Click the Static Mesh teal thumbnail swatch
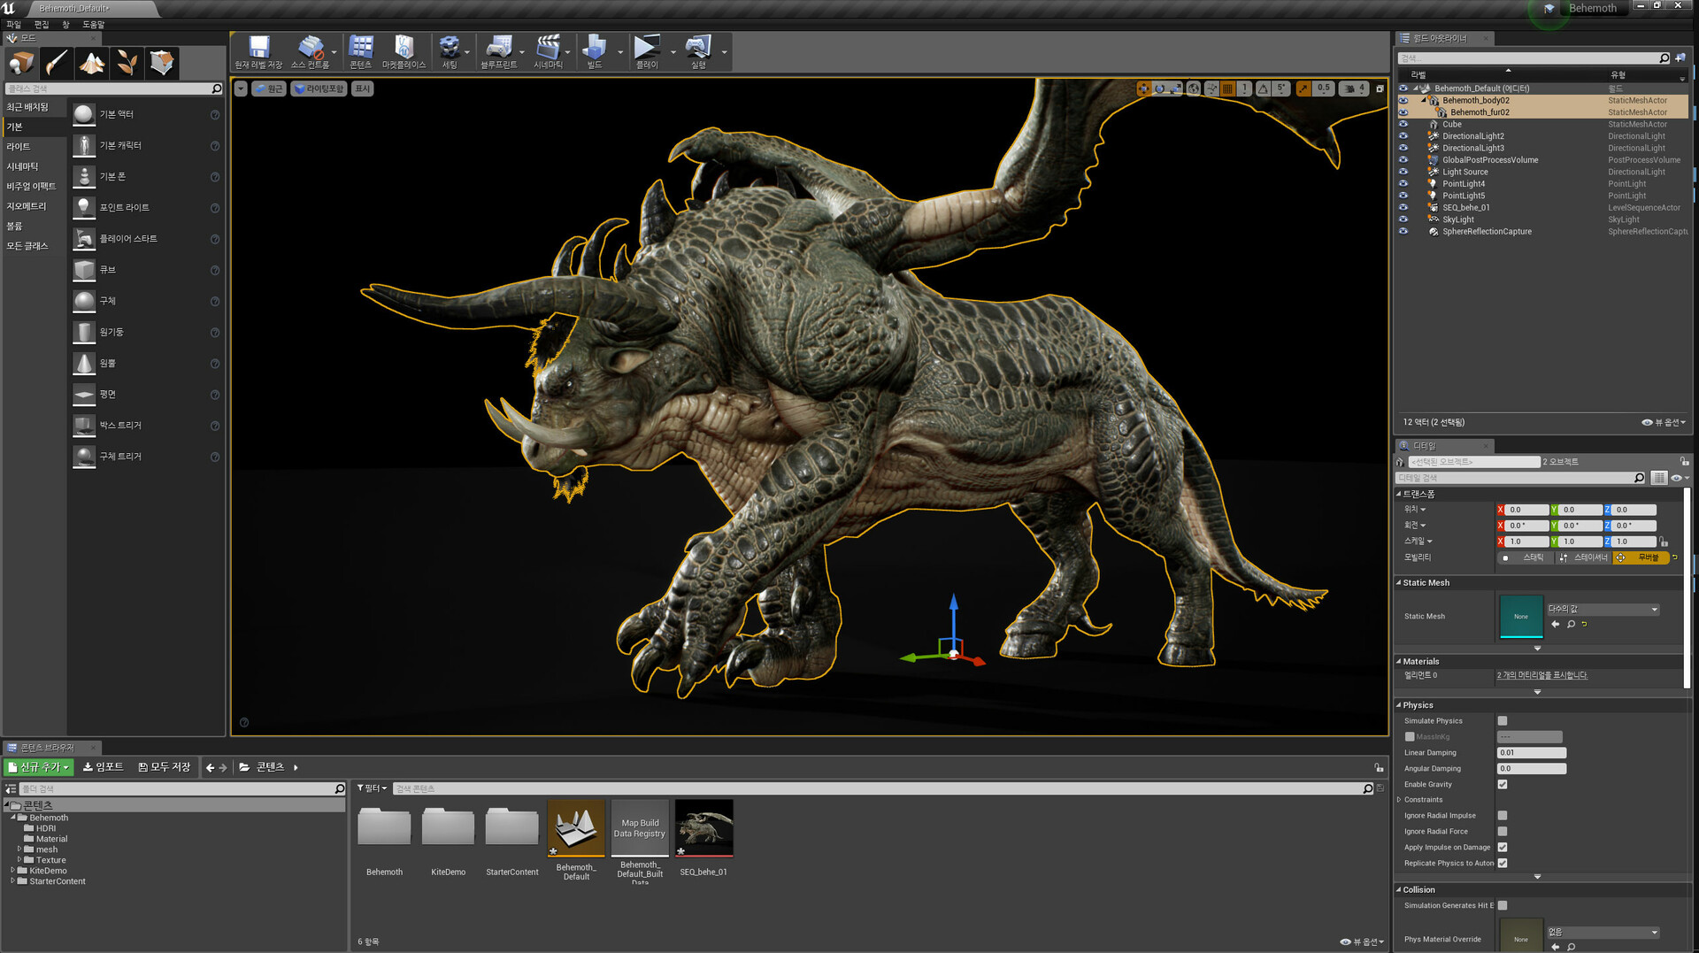The image size is (1699, 953). (x=1520, y=616)
